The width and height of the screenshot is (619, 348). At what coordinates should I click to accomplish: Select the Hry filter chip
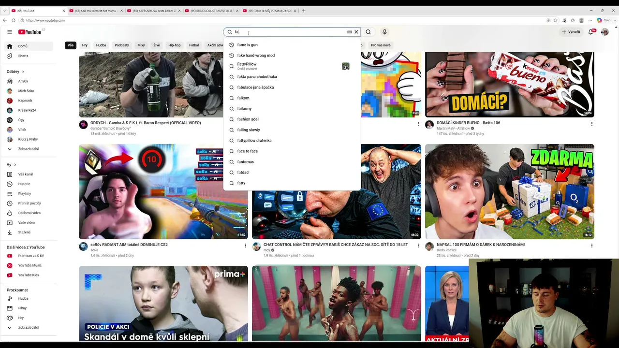[85, 45]
